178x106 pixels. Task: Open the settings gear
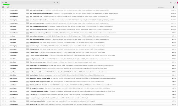click(x=174, y=7)
